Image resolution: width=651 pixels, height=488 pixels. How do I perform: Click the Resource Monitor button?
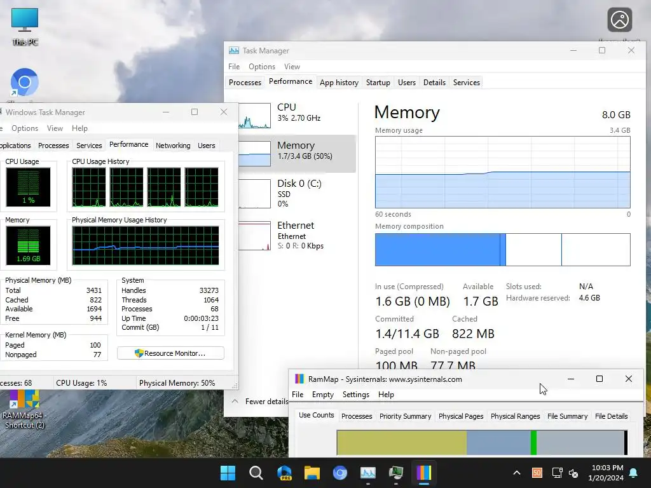(x=170, y=353)
